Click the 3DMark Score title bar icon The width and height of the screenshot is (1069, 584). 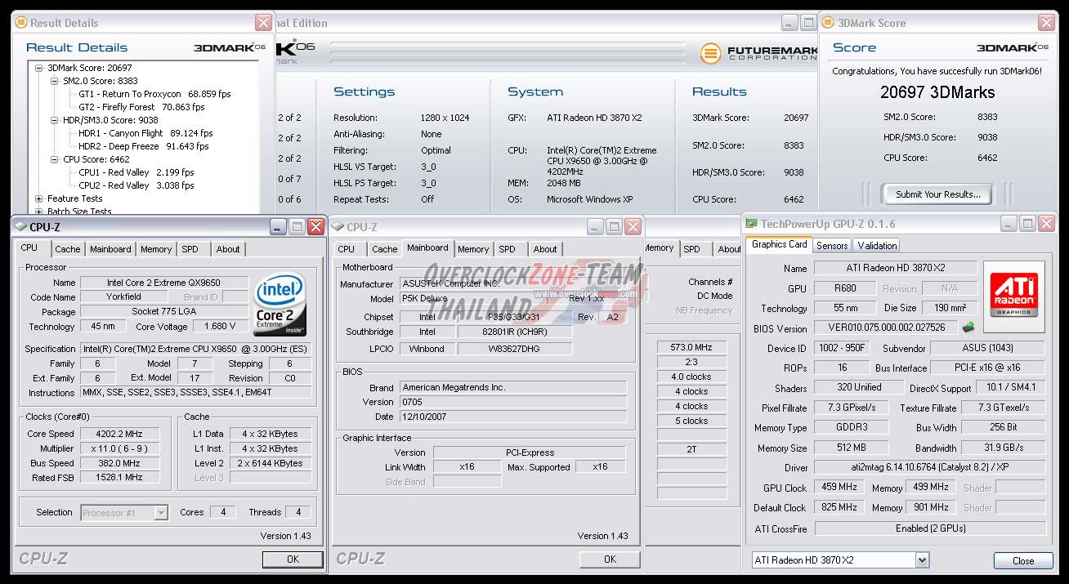coord(829,23)
